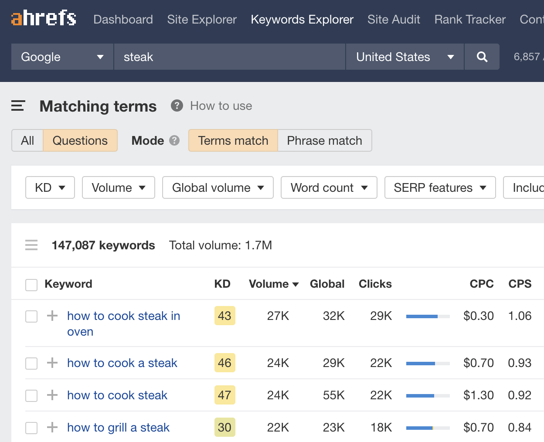The height and width of the screenshot is (442, 544).
Task: Open the KD filter dropdown
Action: (50, 187)
